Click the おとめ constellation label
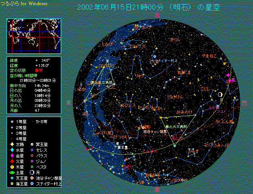This screenshot has height=194, width=253. 177,138
